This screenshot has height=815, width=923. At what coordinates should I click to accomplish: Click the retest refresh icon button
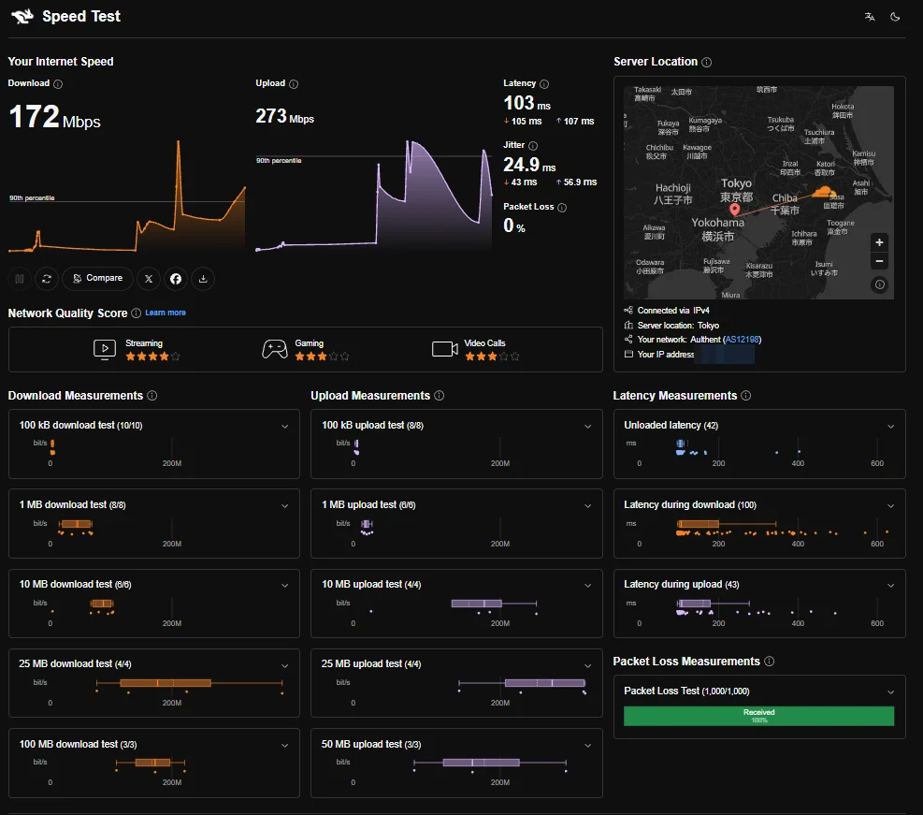pyautogui.click(x=47, y=279)
